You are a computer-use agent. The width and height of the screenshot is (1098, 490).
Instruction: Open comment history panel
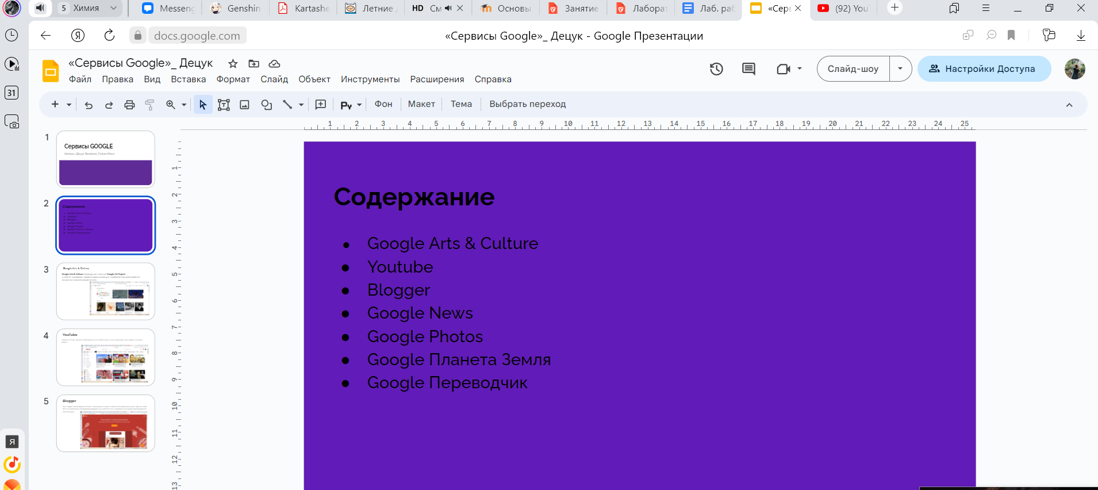[x=748, y=69]
